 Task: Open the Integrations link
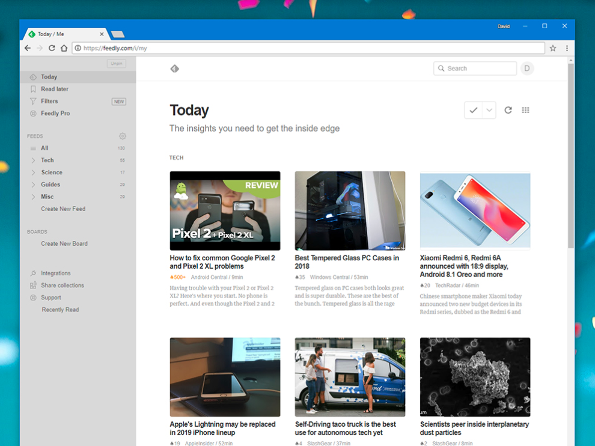(56, 273)
